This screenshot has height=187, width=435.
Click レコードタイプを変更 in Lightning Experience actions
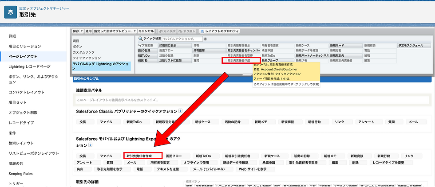tap(391, 163)
